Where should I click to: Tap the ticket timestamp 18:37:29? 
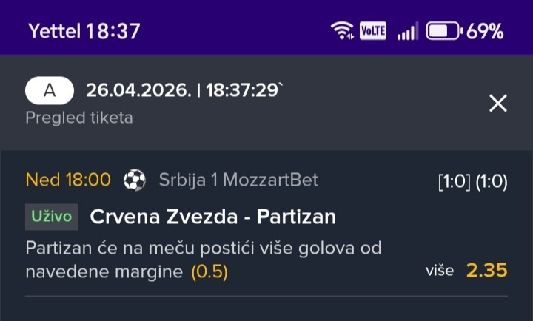tap(245, 91)
